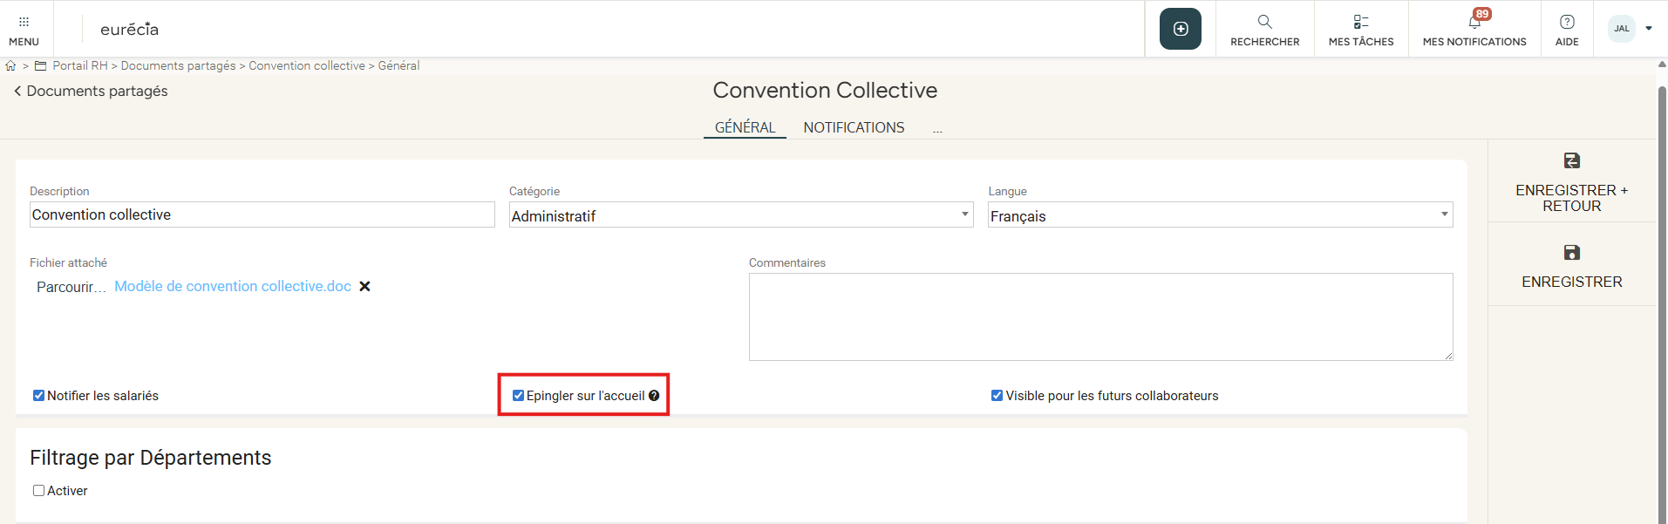1668x524 pixels.
Task: Click the home icon in breadcrumb
Action: 10,66
